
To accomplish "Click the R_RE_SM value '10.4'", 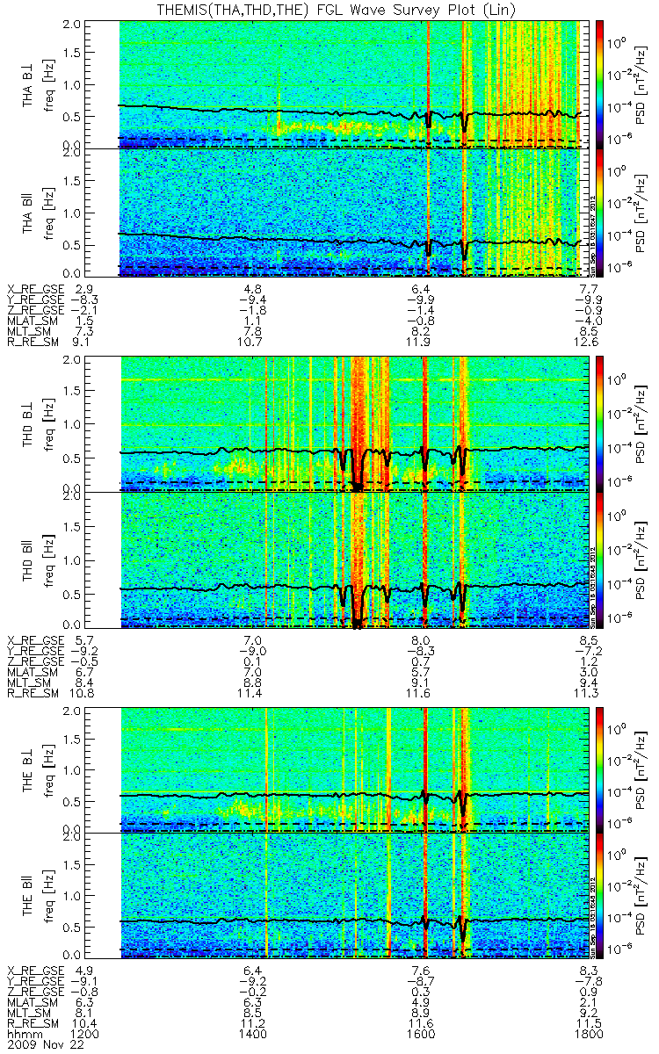I will [85, 1023].
